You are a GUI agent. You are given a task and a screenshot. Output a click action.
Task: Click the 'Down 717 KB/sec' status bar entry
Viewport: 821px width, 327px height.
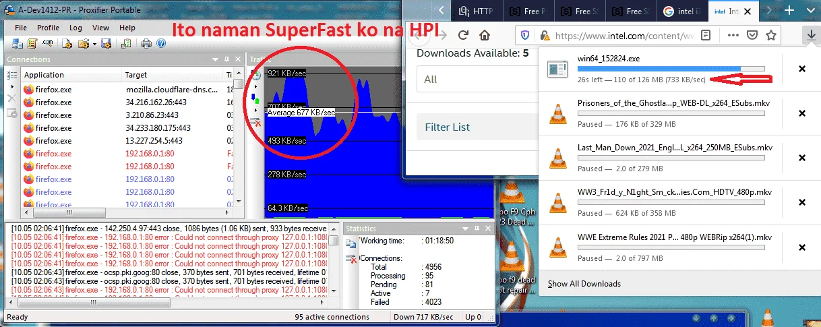(424, 317)
